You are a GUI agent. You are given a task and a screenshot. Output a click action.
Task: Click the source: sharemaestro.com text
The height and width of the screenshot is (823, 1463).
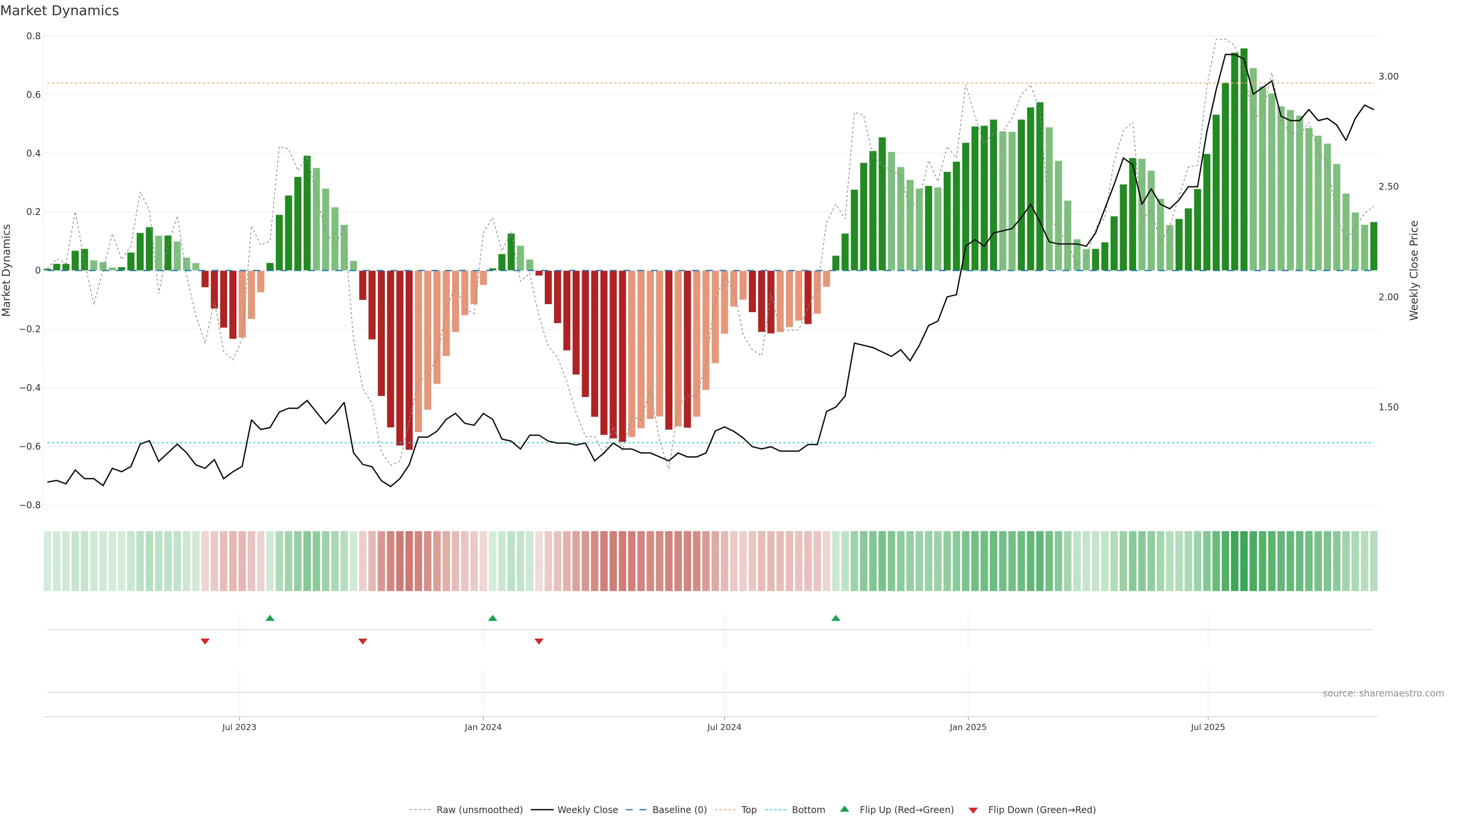[1383, 693]
